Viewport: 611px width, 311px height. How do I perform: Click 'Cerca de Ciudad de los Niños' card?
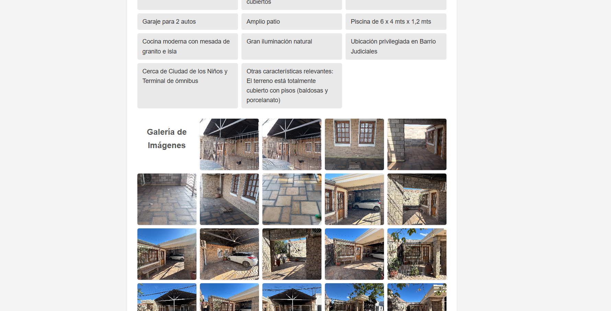[x=188, y=85]
